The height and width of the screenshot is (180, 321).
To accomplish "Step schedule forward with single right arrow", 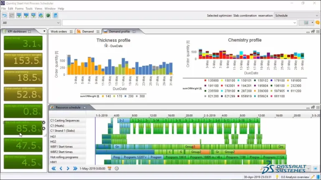I will 68,168.
